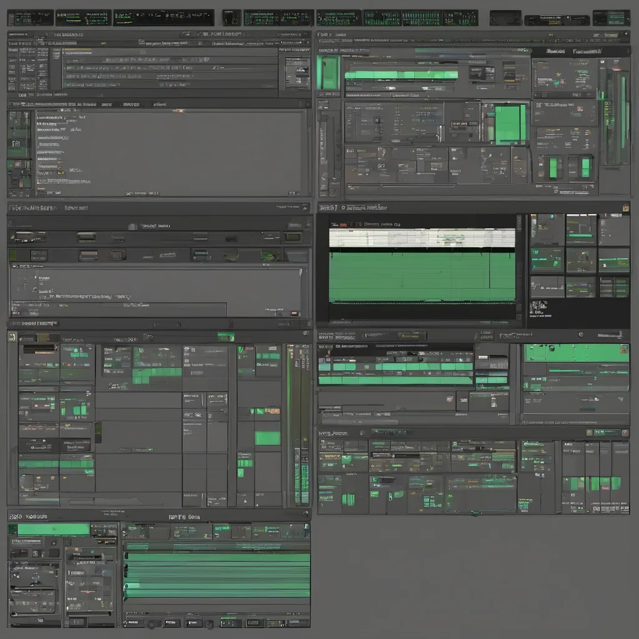
Task: Open the first segment of the top toolbar strip
Action: coord(29,17)
